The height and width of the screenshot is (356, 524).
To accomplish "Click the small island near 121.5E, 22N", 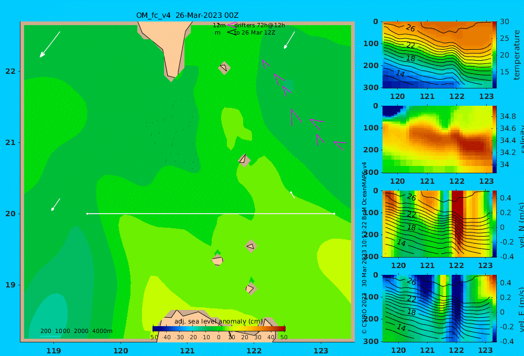I will tap(224, 68).
